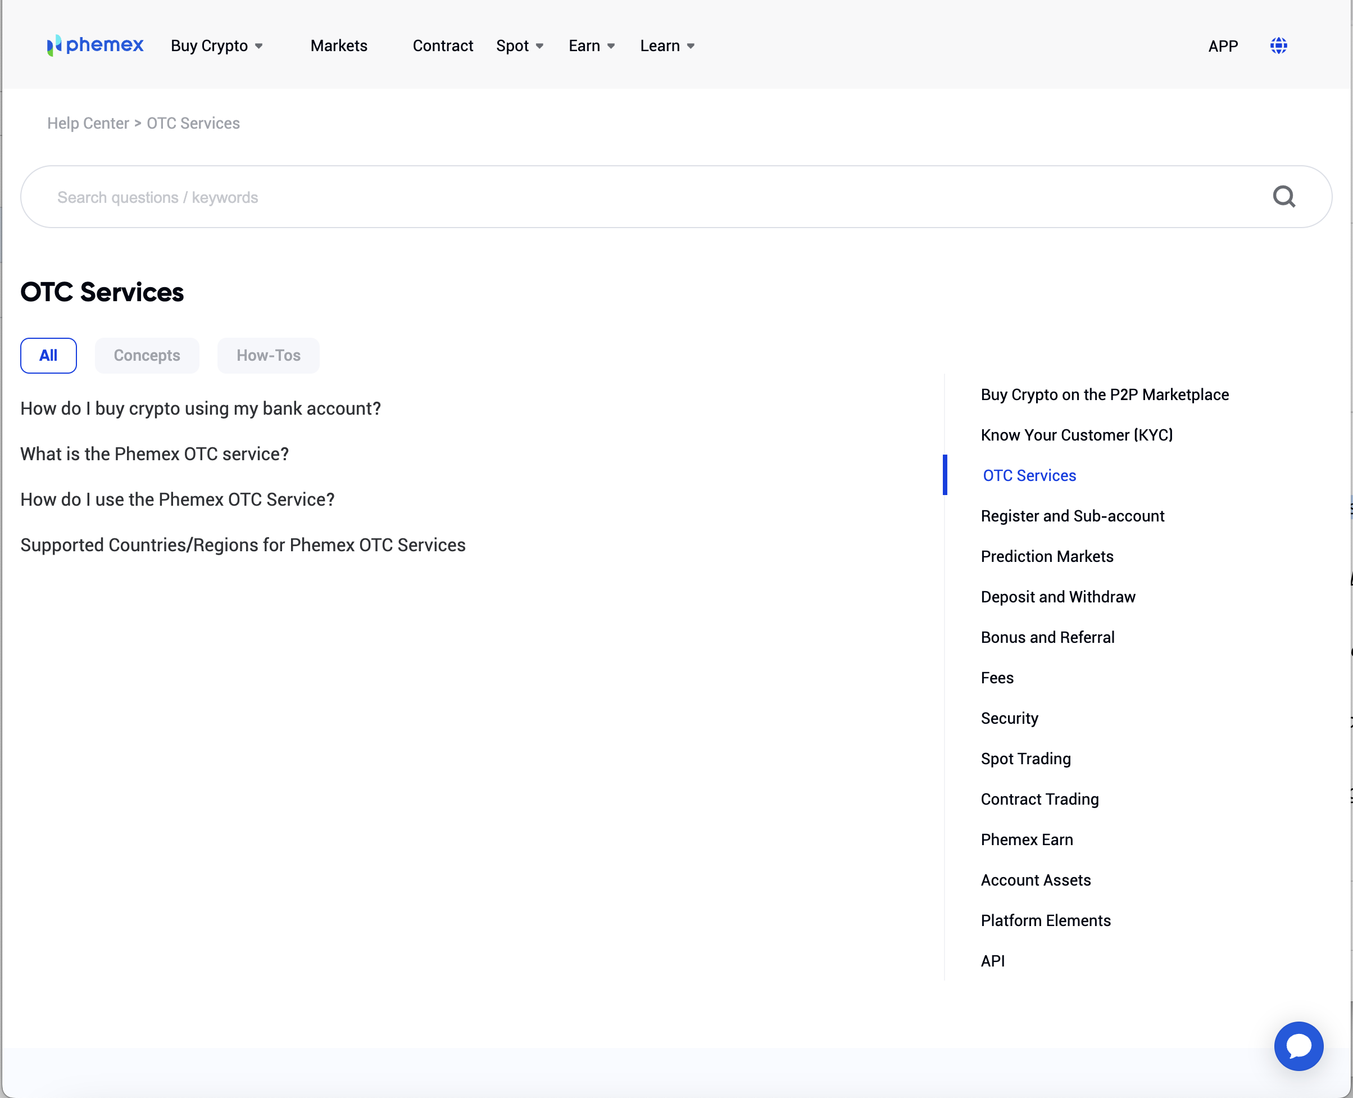Open the Security category
Viewport: 1353px width, 1098px height.
click(1010, 719)
